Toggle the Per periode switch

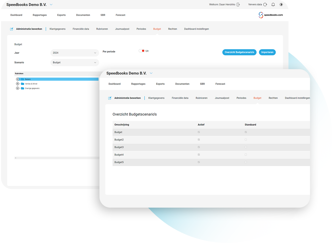tap(142, 51)
